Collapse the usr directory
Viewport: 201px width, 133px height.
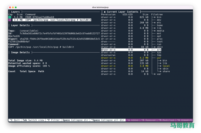(x=159, y=58)
